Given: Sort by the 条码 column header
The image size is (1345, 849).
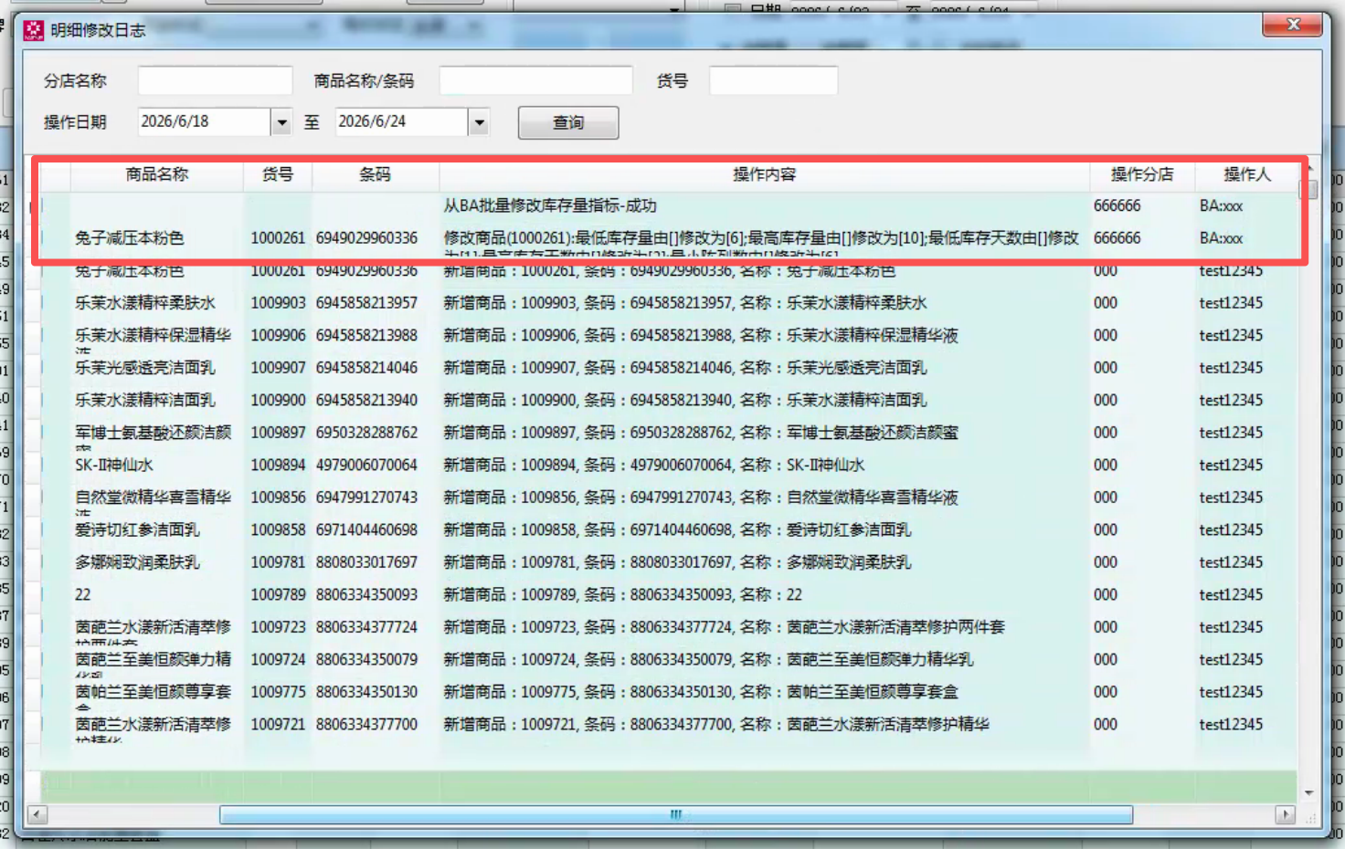Looking at the screenshot, I should (375, 174).
